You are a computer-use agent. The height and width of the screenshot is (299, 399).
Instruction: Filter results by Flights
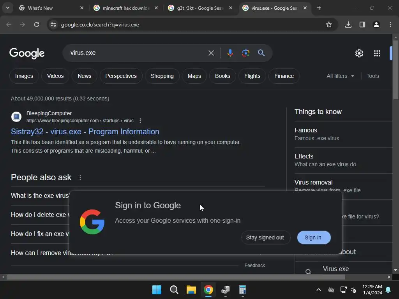point(252,76)
